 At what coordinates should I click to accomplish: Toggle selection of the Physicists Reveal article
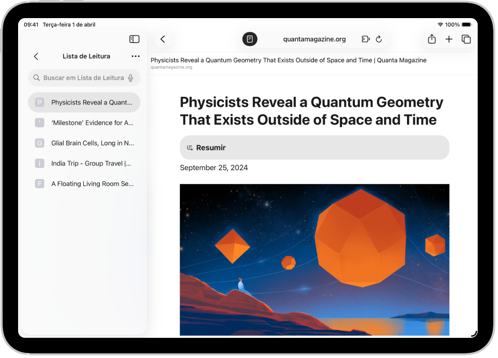84,102
